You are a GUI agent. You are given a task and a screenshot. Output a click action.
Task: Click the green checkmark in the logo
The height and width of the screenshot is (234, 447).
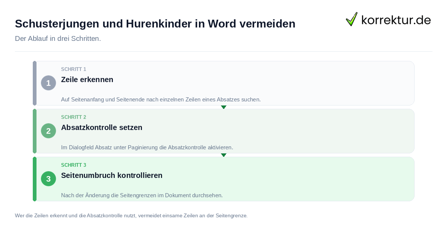click(x=352, y=19)
